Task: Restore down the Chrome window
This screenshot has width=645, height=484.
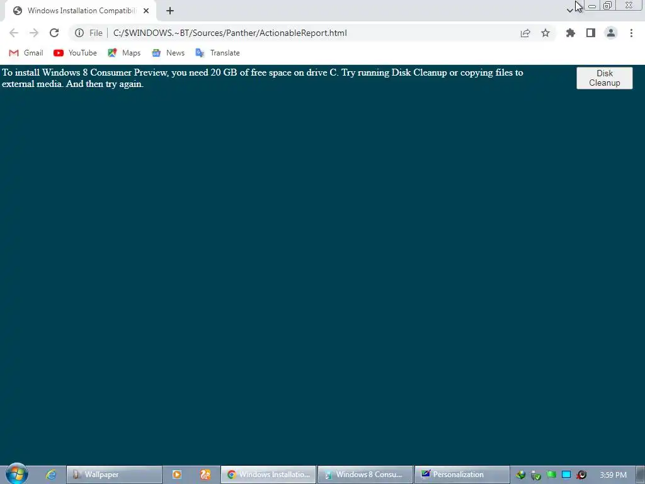Action: click(x=607, y=6)
